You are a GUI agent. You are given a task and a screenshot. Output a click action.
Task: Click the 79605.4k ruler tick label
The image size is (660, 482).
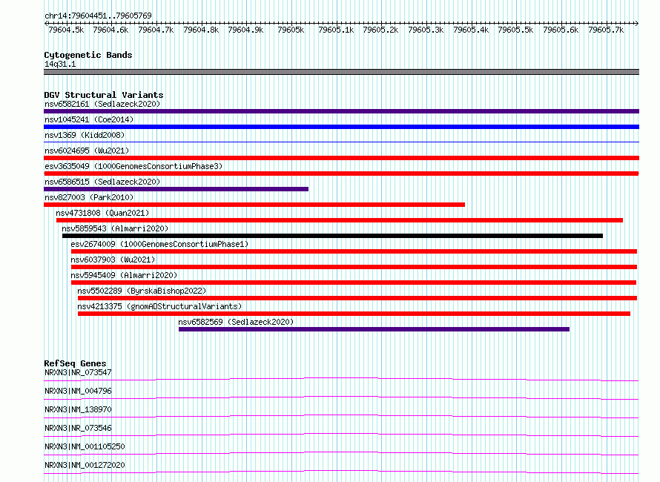471,30
